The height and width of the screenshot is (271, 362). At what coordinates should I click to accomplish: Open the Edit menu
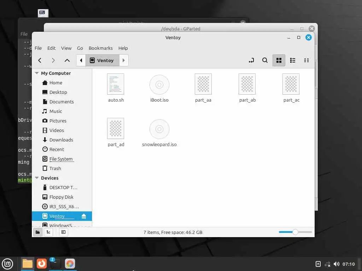pos(52,48)
